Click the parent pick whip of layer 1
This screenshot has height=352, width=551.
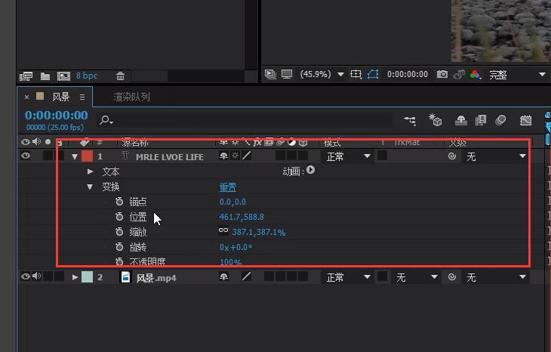(x=452, y=156)
